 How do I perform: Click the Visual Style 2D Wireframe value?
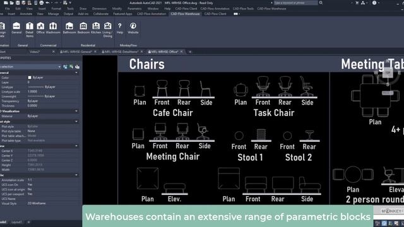coord(37,203)
